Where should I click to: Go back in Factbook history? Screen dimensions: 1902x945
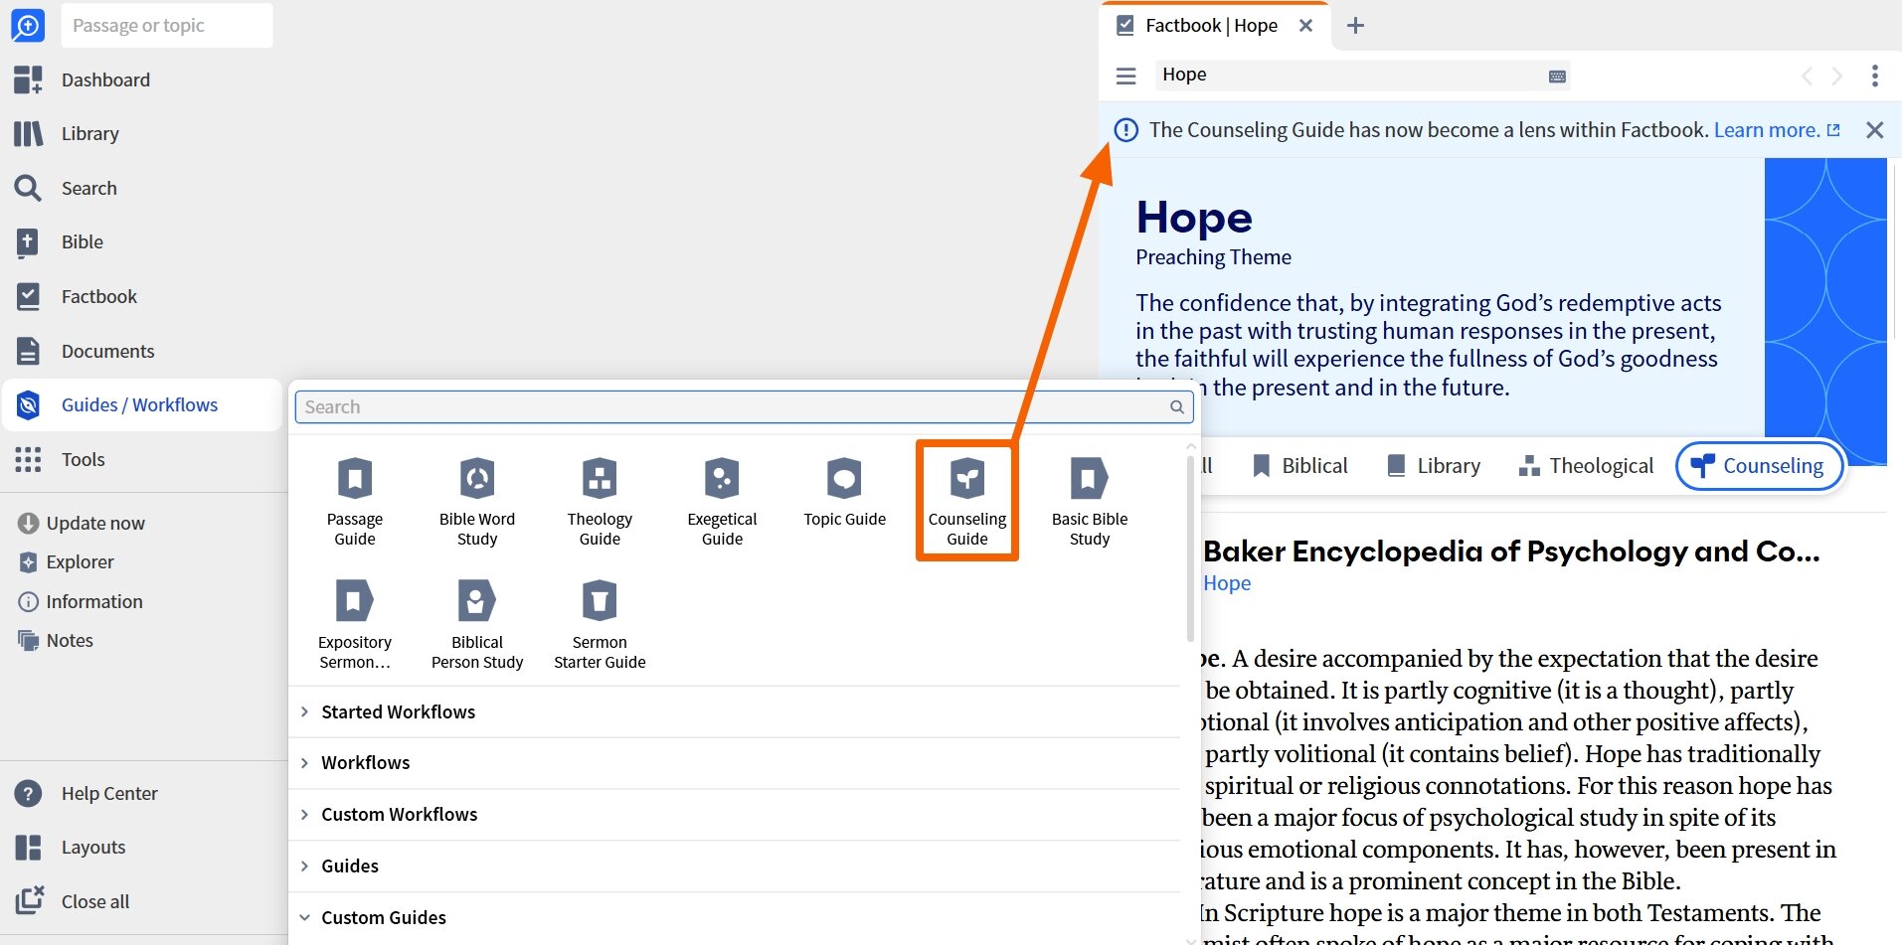pyautogui.click(x=1807, y=76)
